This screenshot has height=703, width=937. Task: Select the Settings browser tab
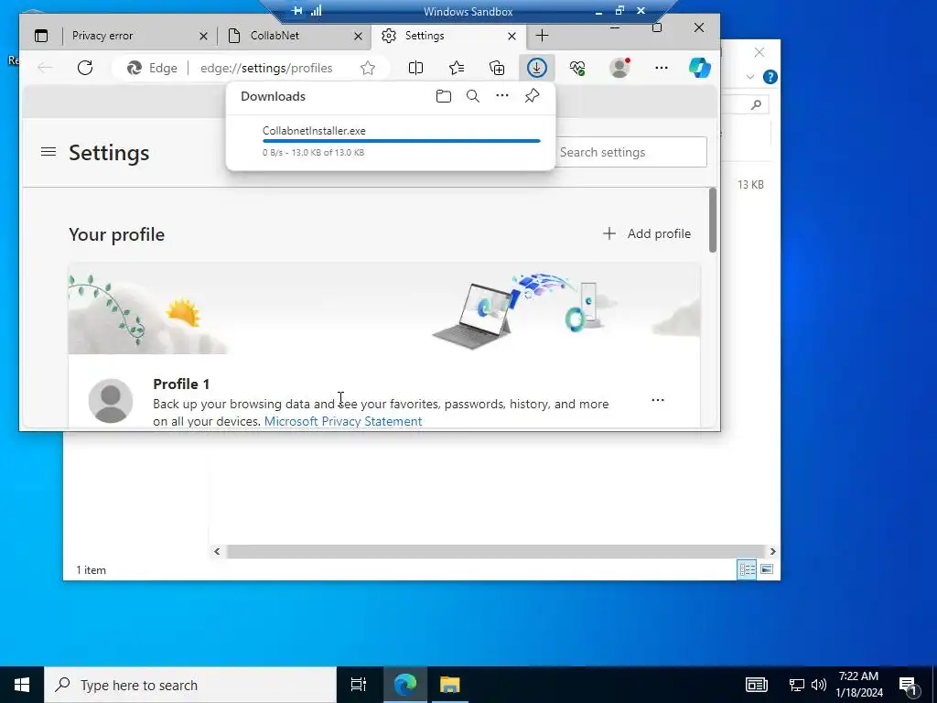click(448, 36)
